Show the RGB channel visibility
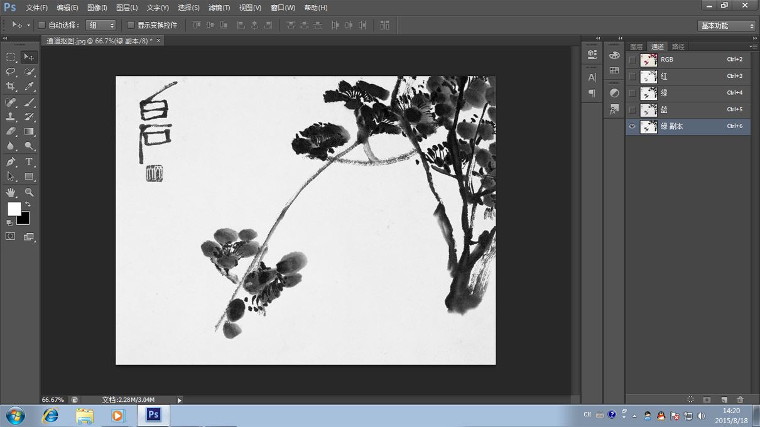This screenshot has width=760, height=427. click(x=632, y=60)
